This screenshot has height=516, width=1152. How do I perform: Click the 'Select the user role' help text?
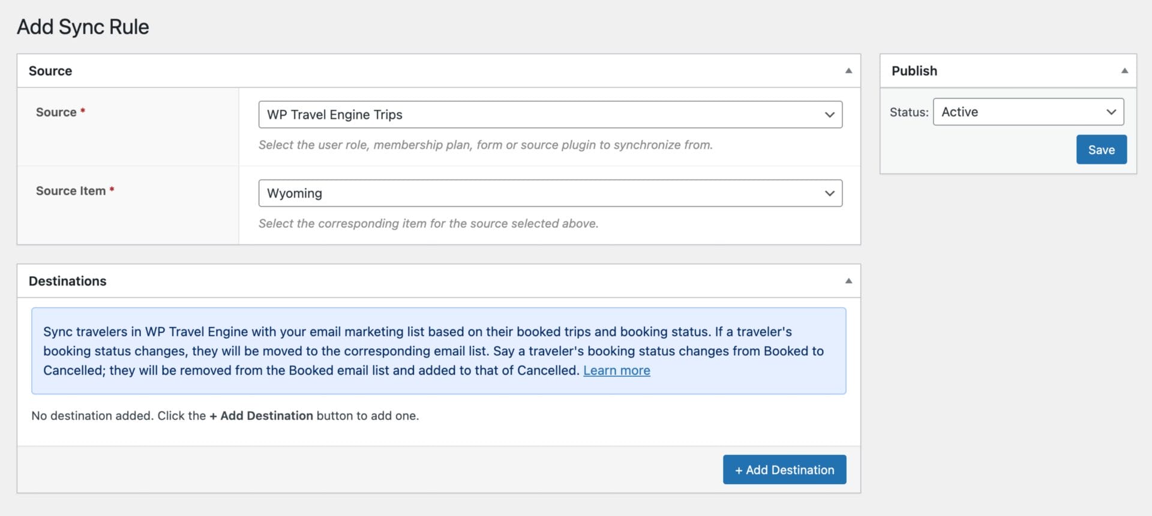tap(485, 145)
